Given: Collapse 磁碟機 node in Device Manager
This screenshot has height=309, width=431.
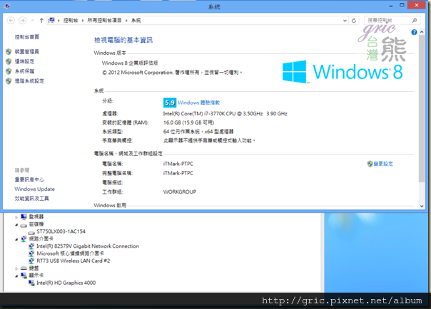Looking at the screenshot, I should tap(16, 224).
